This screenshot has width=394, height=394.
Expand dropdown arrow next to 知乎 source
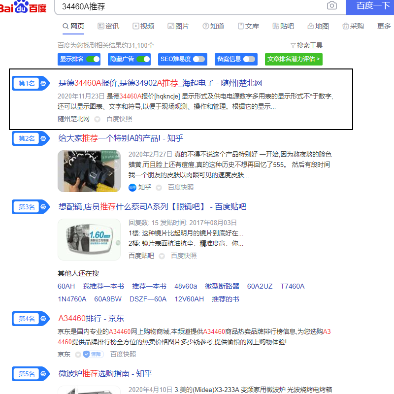pyautogui.click(x=159, y=188)
